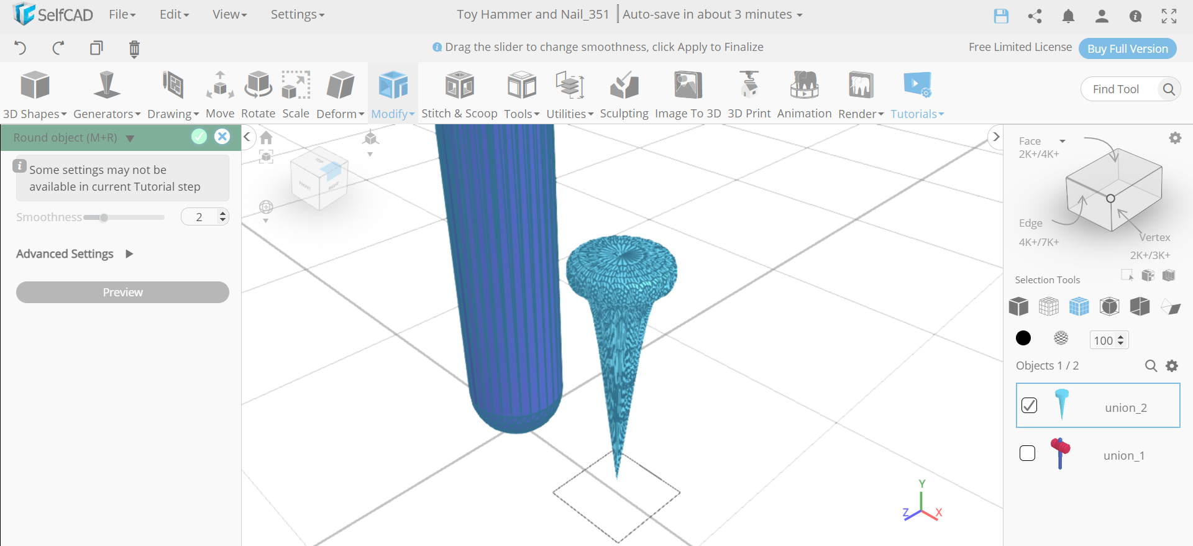Viewport: 1193px width, 546px height.
Task: Select the Rotate tool
Action: [258, 95]
